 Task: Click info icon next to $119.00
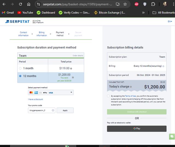(x=71, y=68)
